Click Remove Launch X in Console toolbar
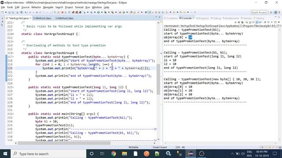Viewport: 282px width, 158px height. coord(239,22)
